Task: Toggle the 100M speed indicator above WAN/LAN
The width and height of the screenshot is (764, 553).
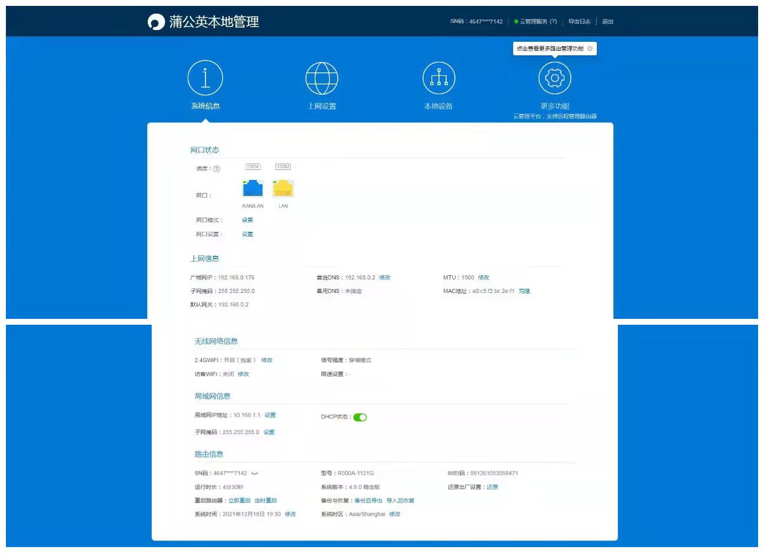Action: pyautogui.click(x=253, y=166)
